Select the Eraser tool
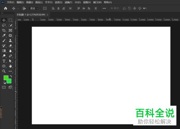 point(10,46)
